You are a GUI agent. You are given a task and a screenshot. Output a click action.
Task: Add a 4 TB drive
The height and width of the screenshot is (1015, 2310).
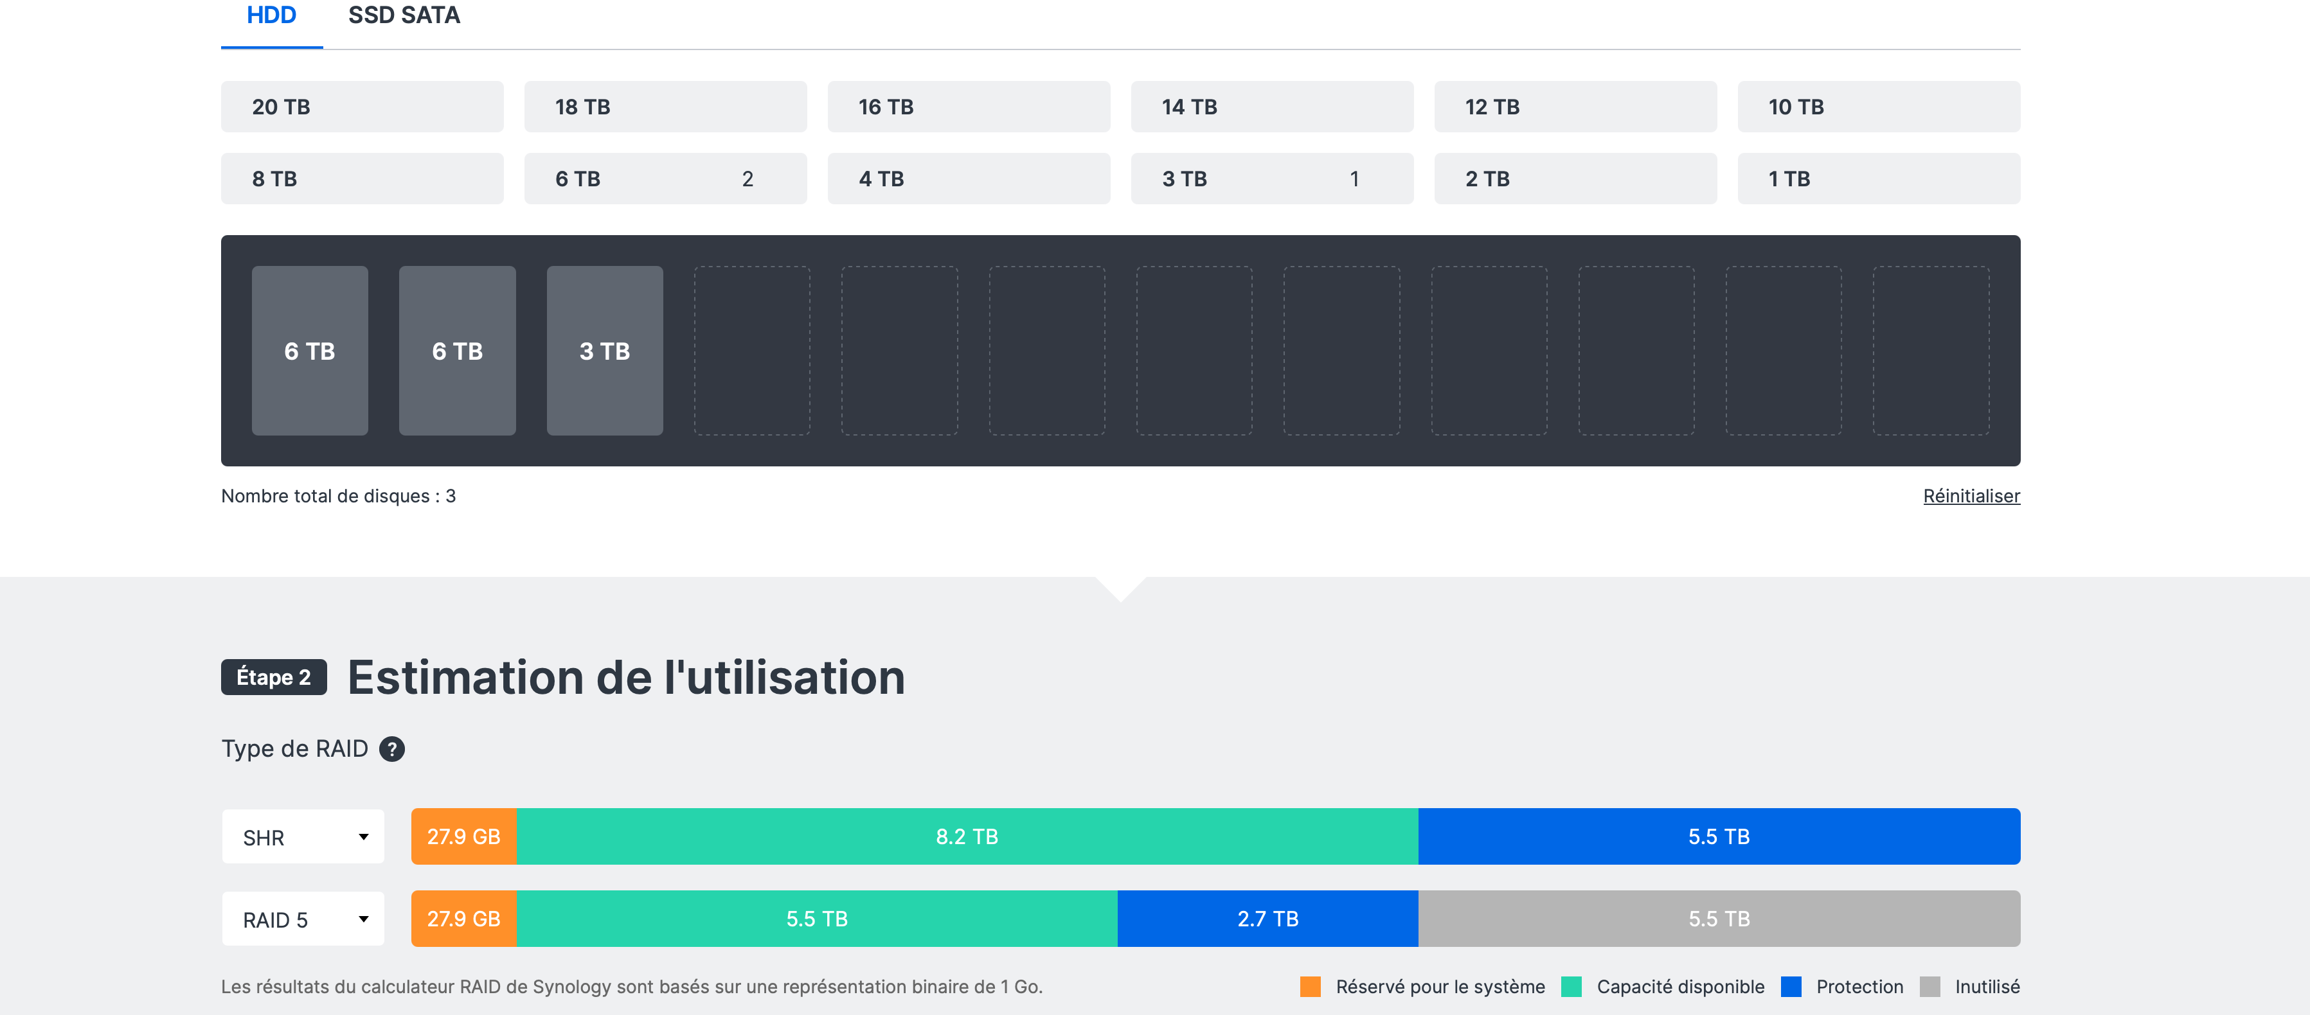[967, 179]
